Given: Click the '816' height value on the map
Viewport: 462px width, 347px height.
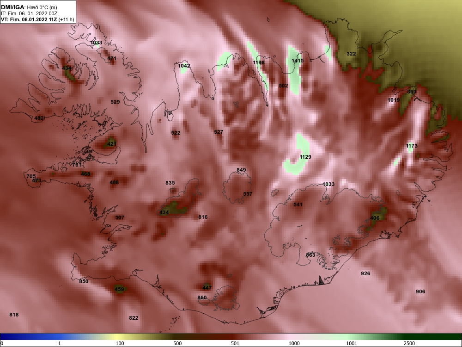Looking at the screenshot, I should (x=203, y=217).
